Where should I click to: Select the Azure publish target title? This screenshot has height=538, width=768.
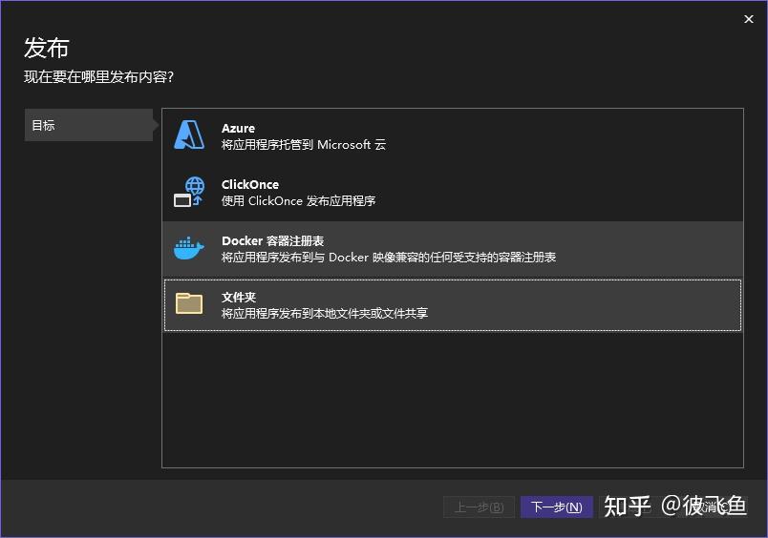(x=238, y=128)
